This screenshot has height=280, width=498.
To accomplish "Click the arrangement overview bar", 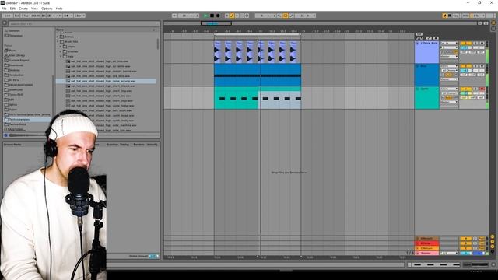I will pos(320,23).
